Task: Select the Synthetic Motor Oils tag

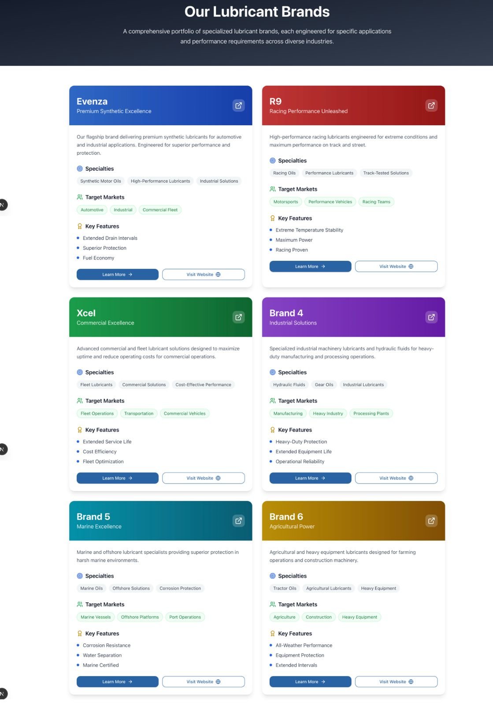Action: [100, 181]
